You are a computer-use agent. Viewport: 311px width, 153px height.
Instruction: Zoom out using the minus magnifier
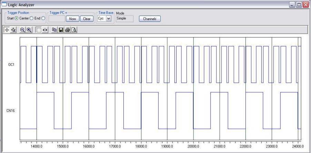pos(23,30)
